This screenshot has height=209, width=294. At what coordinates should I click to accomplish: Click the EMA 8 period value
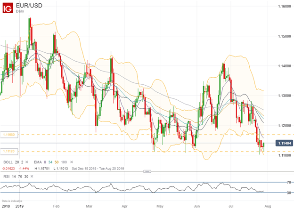[45, 162]
